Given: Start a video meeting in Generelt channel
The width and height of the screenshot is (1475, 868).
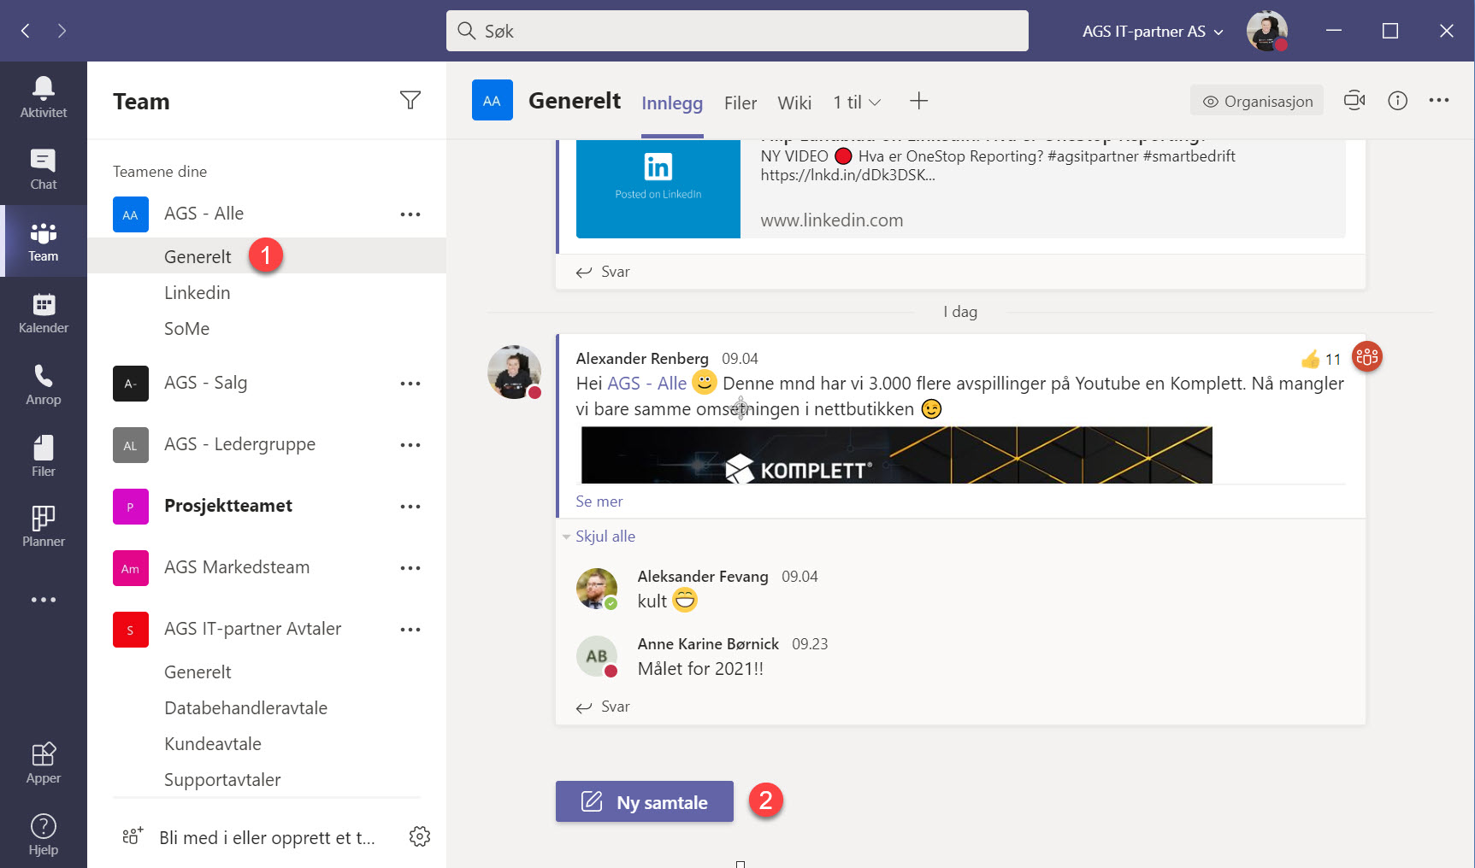Looking at the screenshot, I should point(1354,100).
